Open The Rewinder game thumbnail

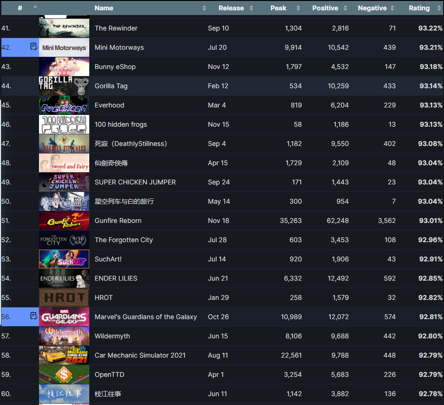[64, 28]
